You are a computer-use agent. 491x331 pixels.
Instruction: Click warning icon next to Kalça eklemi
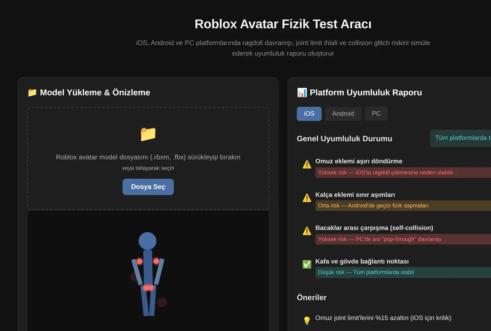307,198
